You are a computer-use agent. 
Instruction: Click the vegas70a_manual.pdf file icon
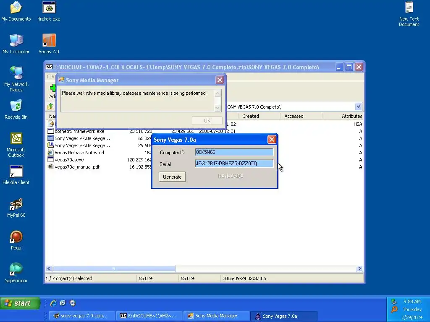(50, 166)
